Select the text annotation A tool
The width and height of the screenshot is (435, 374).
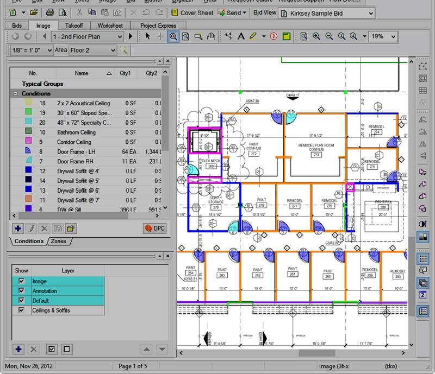tap(241, 36)
